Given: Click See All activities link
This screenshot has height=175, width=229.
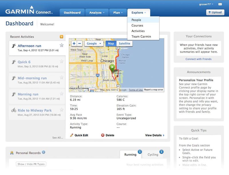Looking at the screenshot, I should (x=58, y=137).
